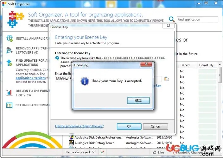Open 'Having problems entering the key?' link
Viewport: 223px width, 158px height.
pyautogui.click(x=80, y=126)
